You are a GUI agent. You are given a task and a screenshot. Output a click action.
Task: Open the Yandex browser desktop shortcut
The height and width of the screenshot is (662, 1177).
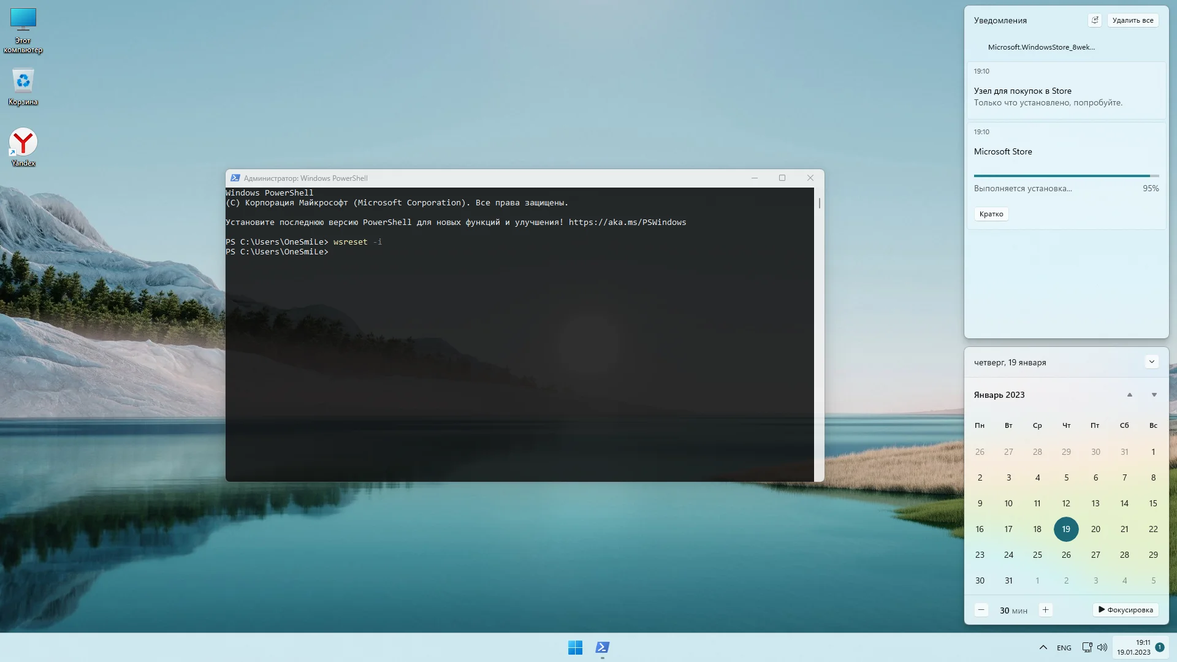23,143
